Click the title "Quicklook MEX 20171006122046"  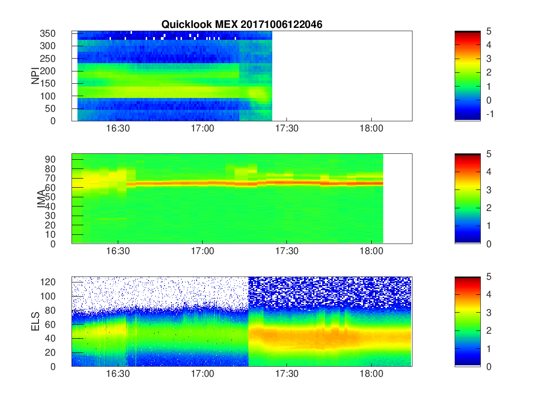[x=242, y=25]
